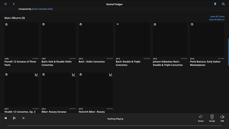Image resolution: width=229 pixels, height=129 pixels.
Task: Show versions corner on Heinrich Biber : Rosary cover
Action: (x=111, y=74)
